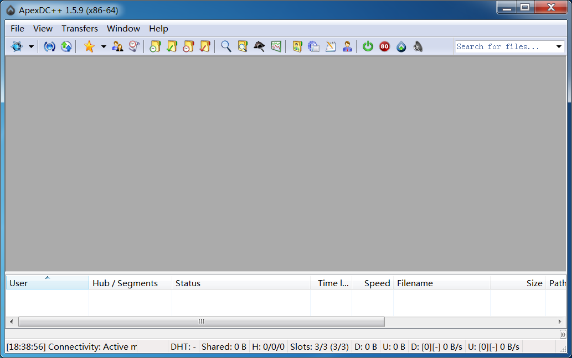This screenshot has width=572, height=358.
Task: Click into the Search for files box
Action: tap(503, 47)
